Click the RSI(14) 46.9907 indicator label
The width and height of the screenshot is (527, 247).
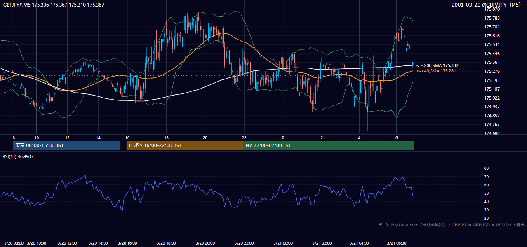tap(18, 156)
